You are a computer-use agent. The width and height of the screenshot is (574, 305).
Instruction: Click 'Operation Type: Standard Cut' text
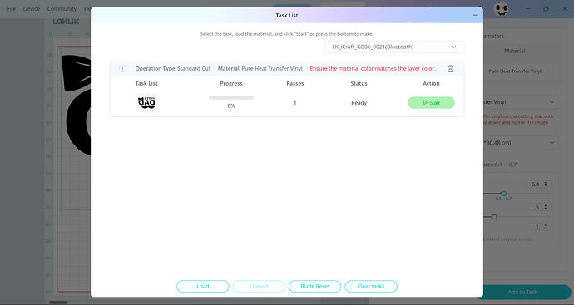point(173,68)
